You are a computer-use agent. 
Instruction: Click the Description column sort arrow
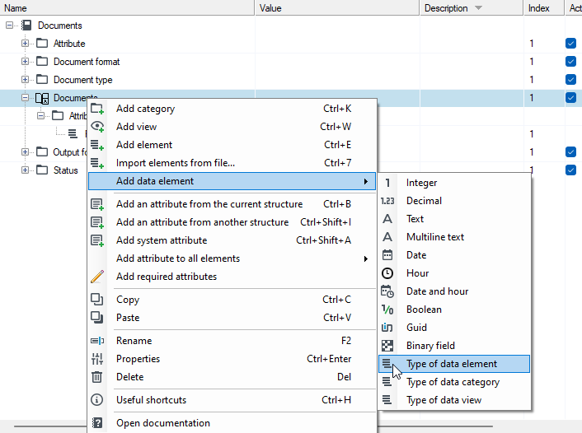pyautogui.click(x=478, y=7)
